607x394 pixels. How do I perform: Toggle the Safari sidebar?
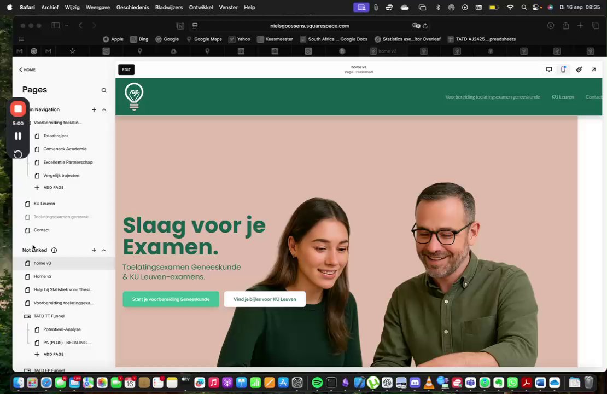pyautogui.click(x=55, y=26)
